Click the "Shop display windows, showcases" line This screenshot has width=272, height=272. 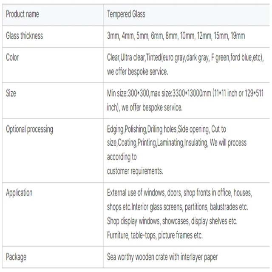click(172, 221)
